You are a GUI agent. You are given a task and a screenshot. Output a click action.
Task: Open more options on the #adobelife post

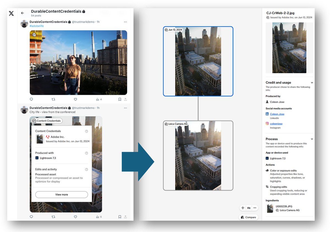point(125,22)
